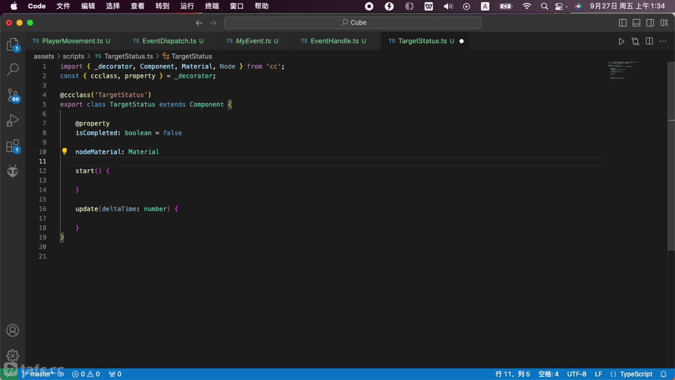
Task: Click the minimap code overview
Action: [624, 71]
